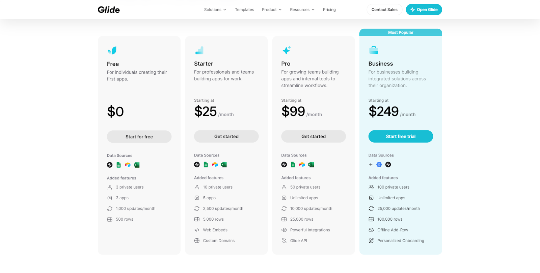Click Google Sheets icon in Free plan
Screen dimensions: 540x273
(118, 165)
